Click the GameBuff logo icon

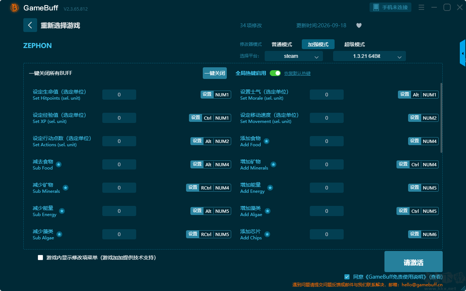(x=15, y=8)
